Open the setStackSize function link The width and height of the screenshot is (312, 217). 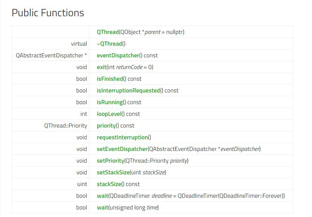click(113, 173)
